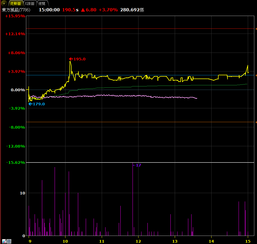Click the volume 280.692張

(x=132, y=10)
